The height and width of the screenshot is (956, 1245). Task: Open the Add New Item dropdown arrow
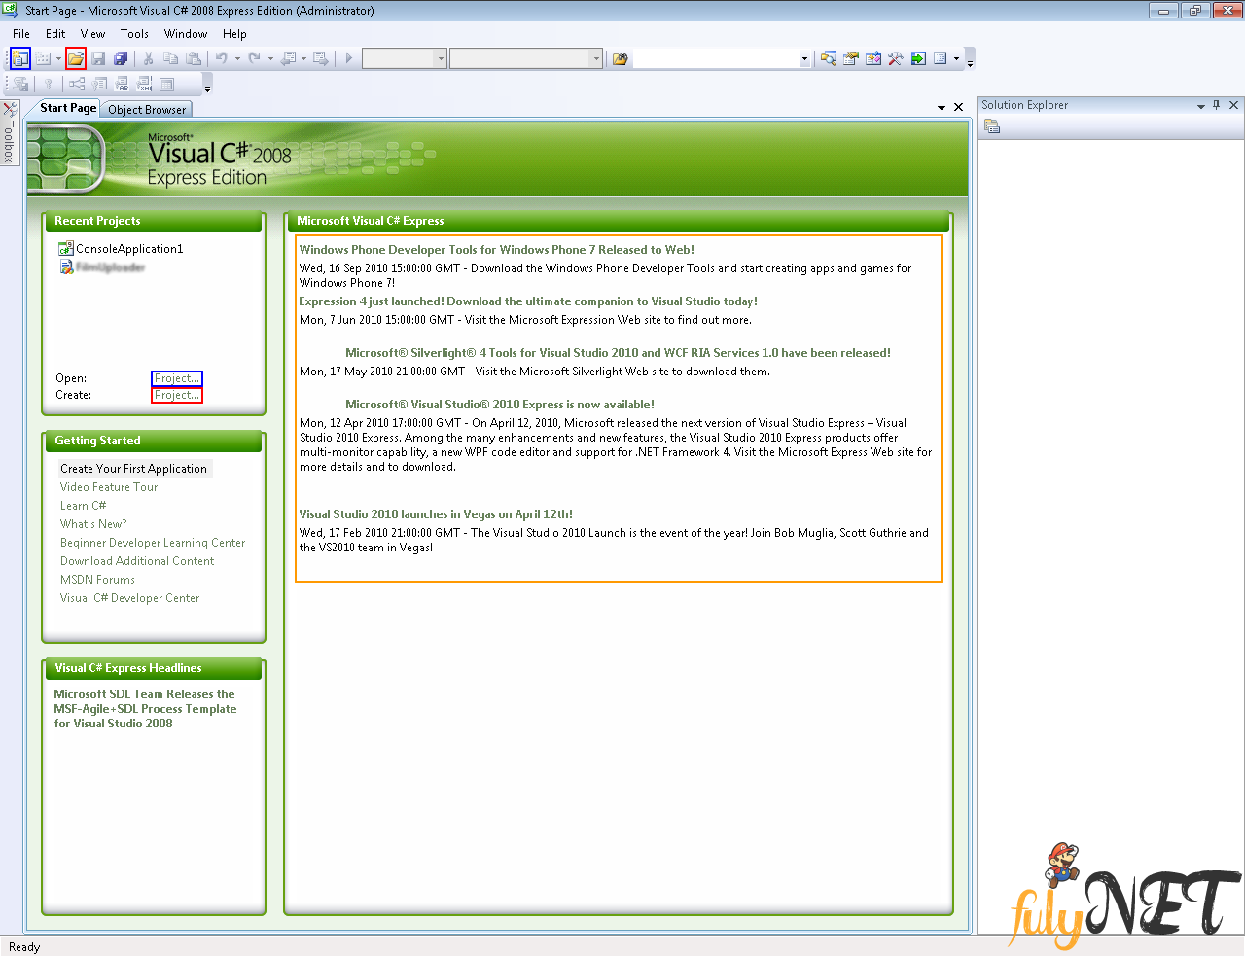pos(58,58)
